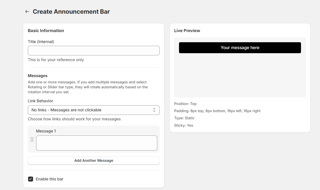Open the Link Behavior dropdown
The image size is (320, 190).
[94, 110]
